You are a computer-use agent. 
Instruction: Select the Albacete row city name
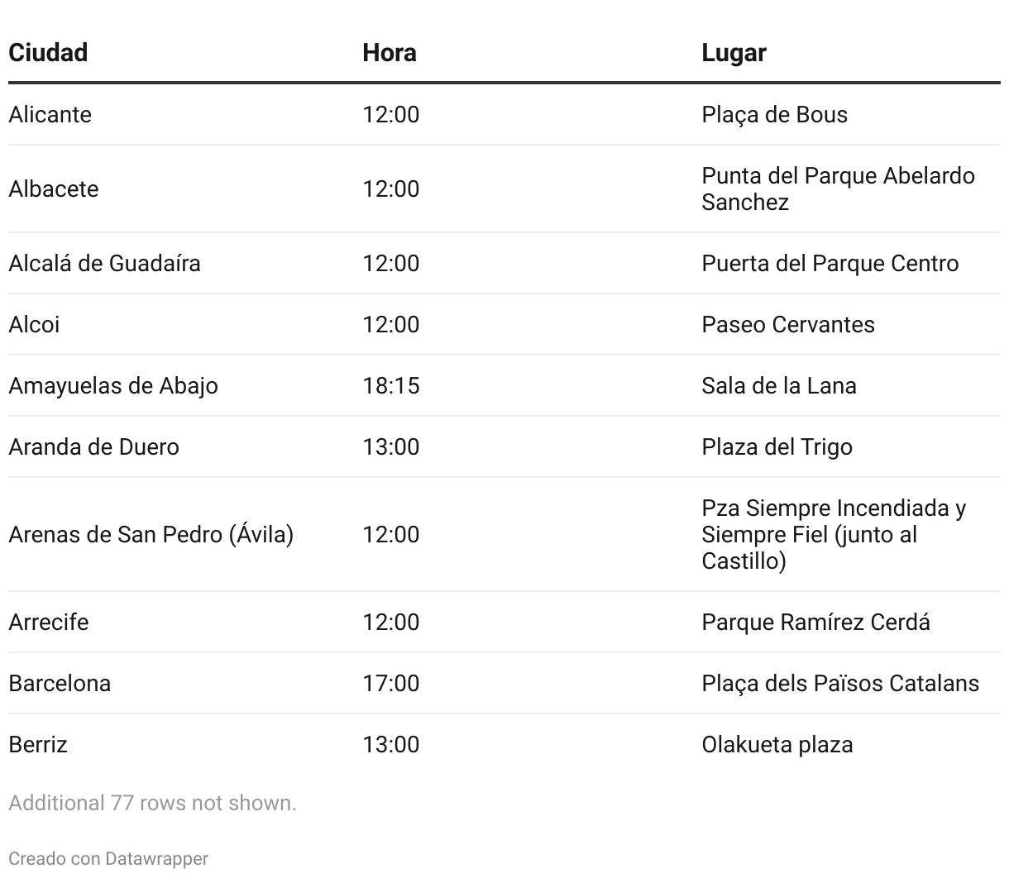click(53, 188)
